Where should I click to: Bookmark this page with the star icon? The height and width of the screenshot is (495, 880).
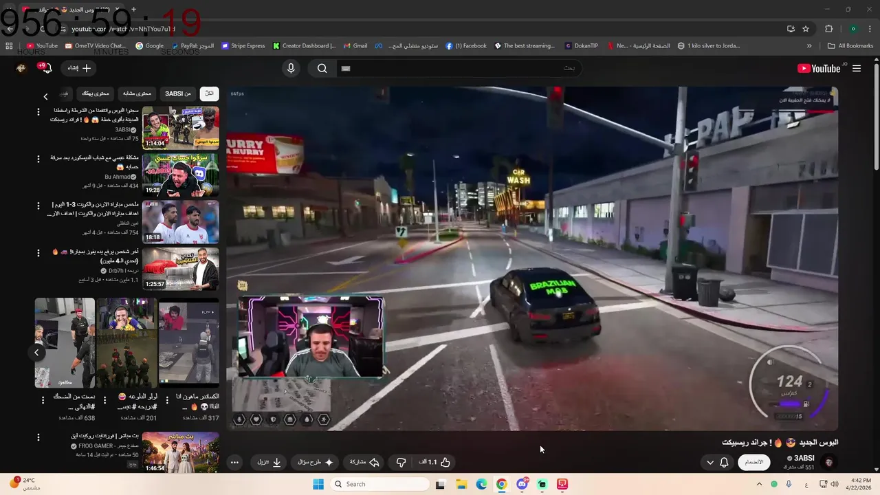(x=806, y=29)
